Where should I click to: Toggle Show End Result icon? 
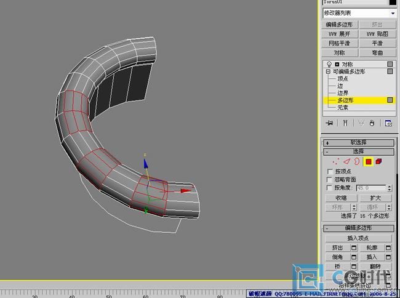[345, 123]
